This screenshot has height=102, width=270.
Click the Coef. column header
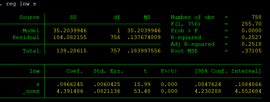coord(75,71)
